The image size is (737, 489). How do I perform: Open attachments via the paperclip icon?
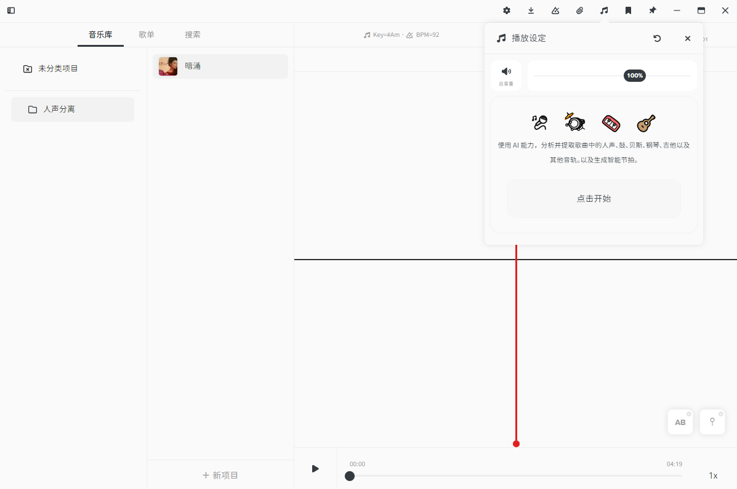point(579,10)
